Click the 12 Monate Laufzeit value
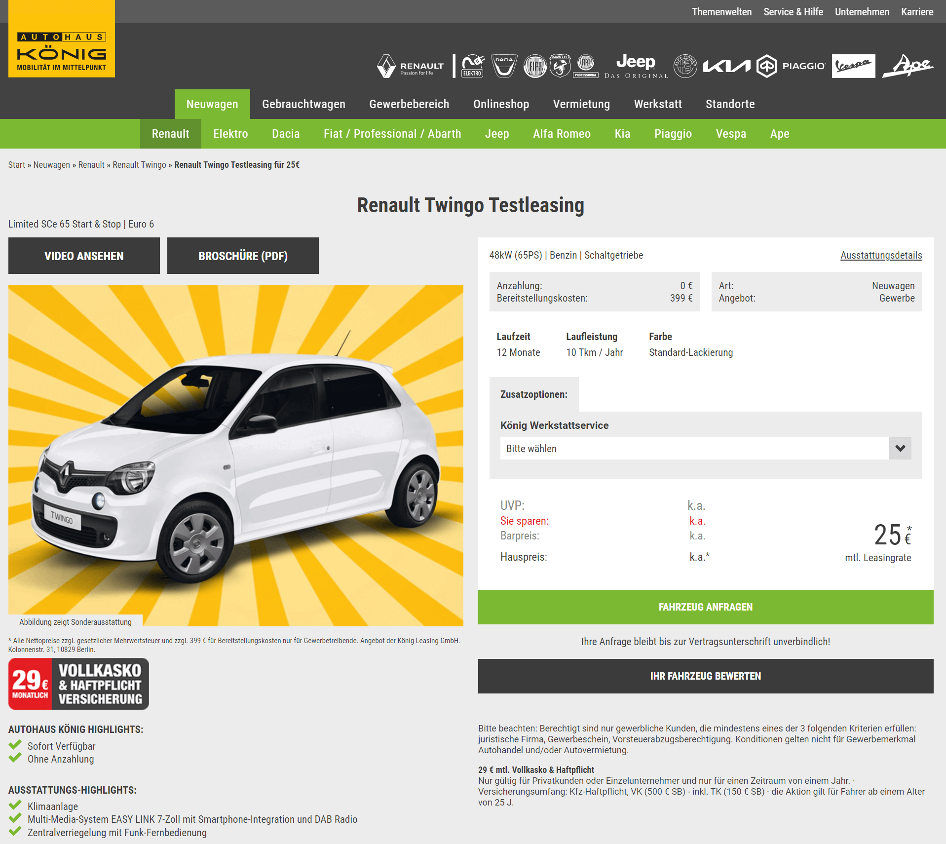This screenshot has height=844, width=946. pyautogui.click(x=518, y=352)
